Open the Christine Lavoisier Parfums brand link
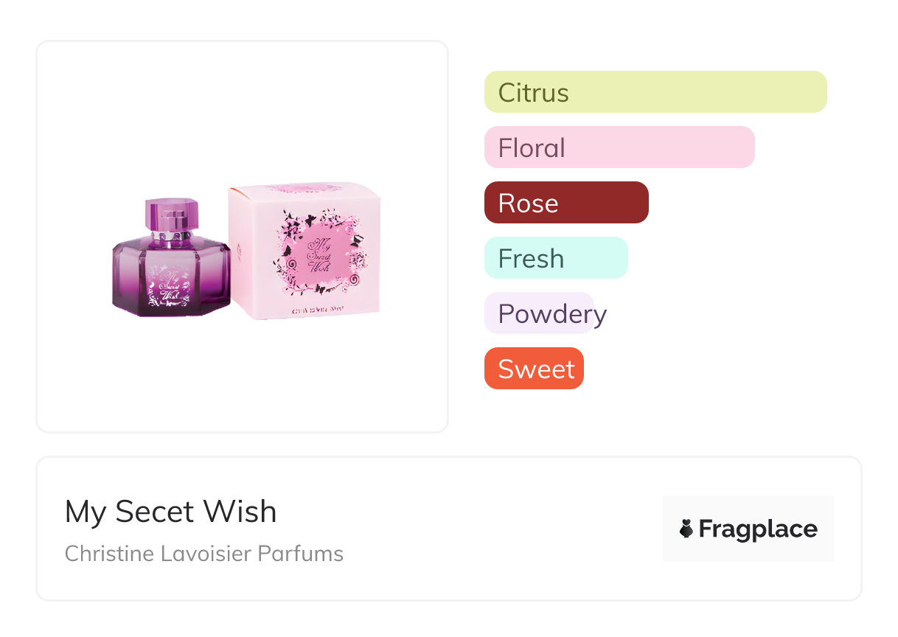 (204, 554)
